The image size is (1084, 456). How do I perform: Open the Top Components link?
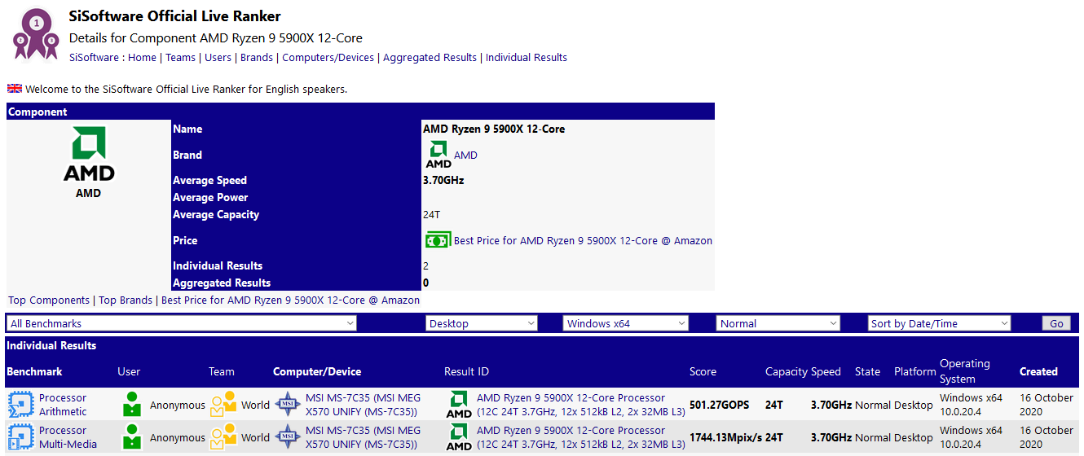(x=49, y=300)
